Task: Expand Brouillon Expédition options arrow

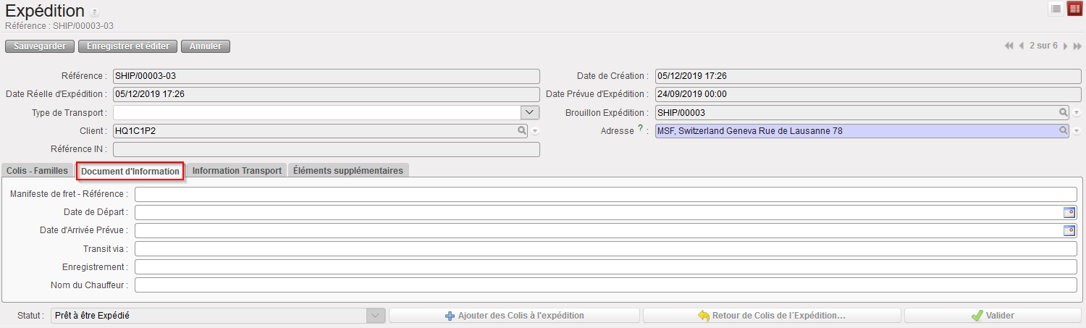Action: coord(1077,114)
